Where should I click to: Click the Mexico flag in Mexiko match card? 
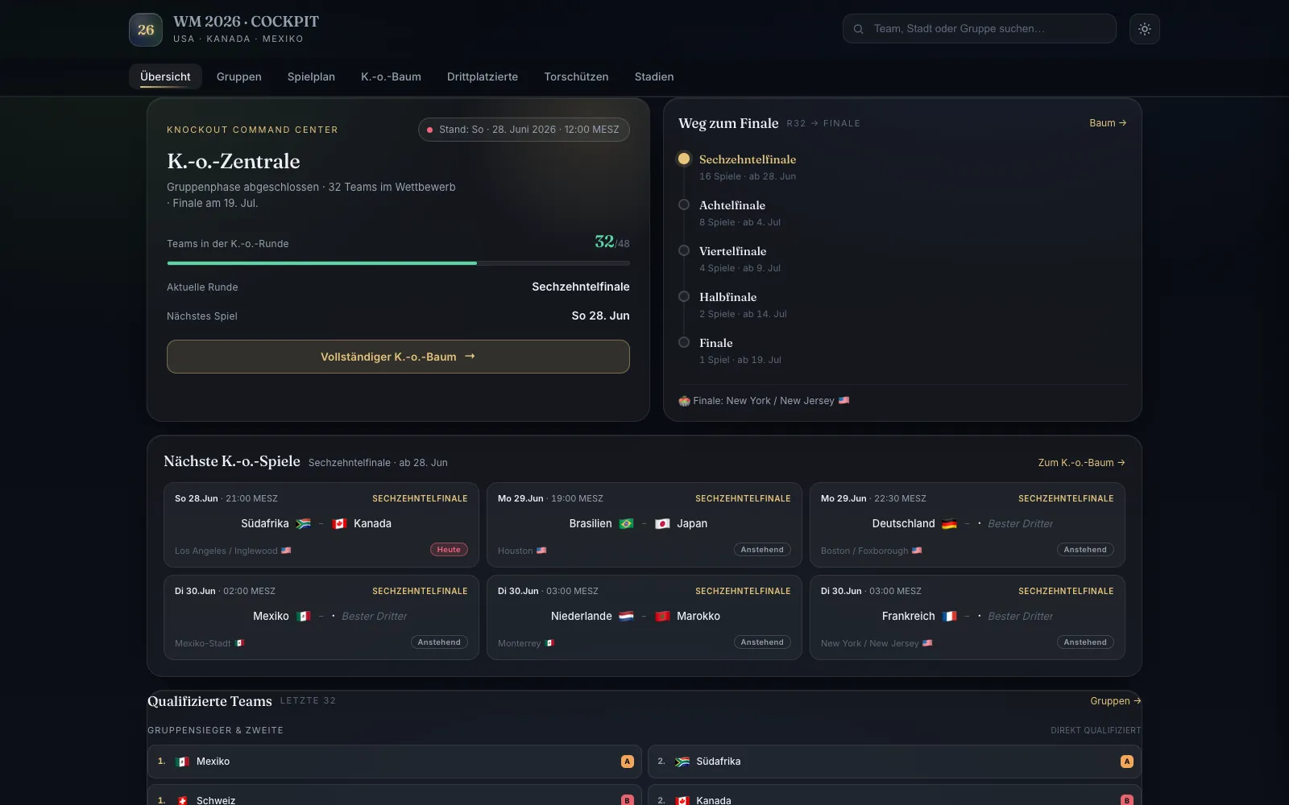304,617
